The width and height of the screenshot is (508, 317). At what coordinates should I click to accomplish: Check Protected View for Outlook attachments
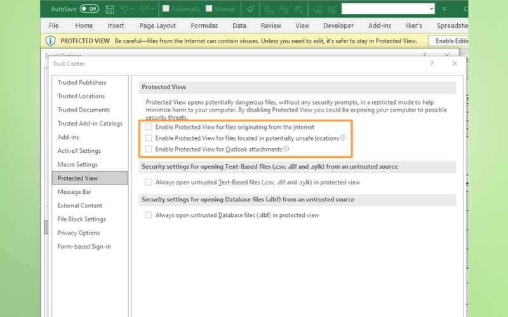[149, 150]
